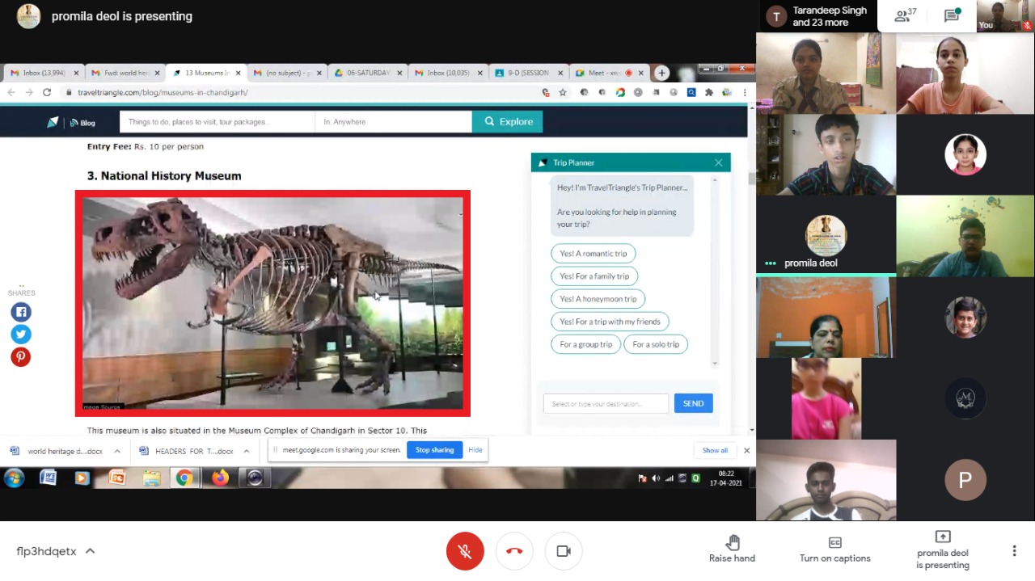Click the Stop sharing button
This screenshot has width=1035, height=581.
pos(434,450)
